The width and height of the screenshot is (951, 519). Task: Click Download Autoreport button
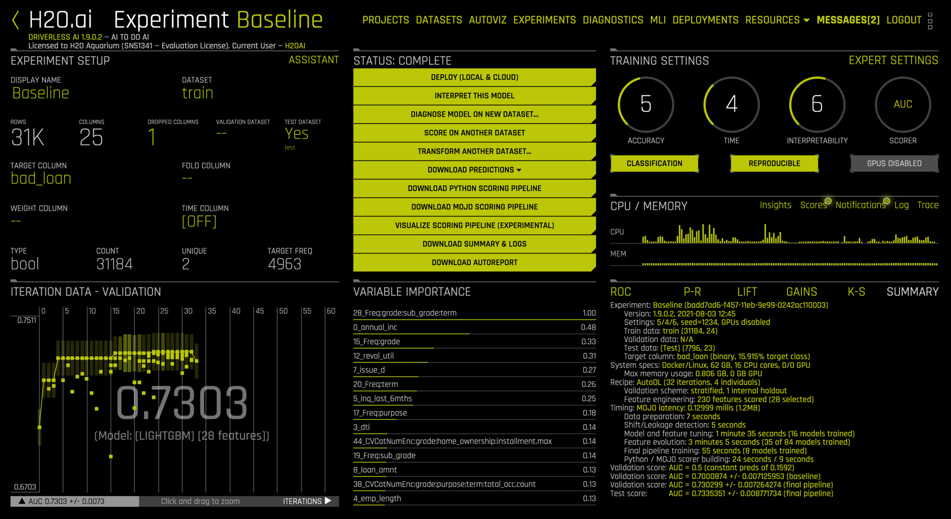click(474, 262)
